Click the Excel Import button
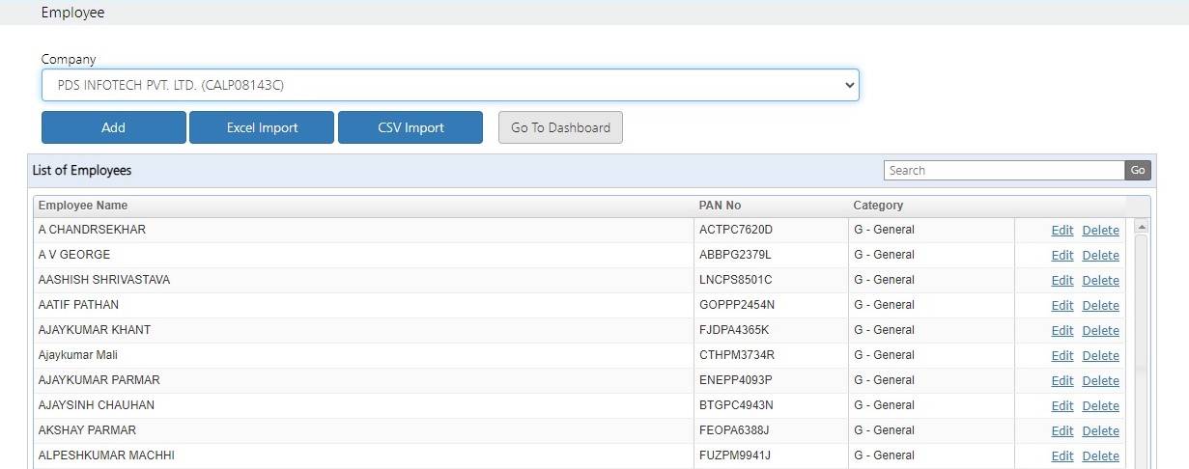The image size is (1189, 469). (262, 127)
